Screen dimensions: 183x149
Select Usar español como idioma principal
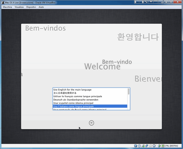[90, 103]
